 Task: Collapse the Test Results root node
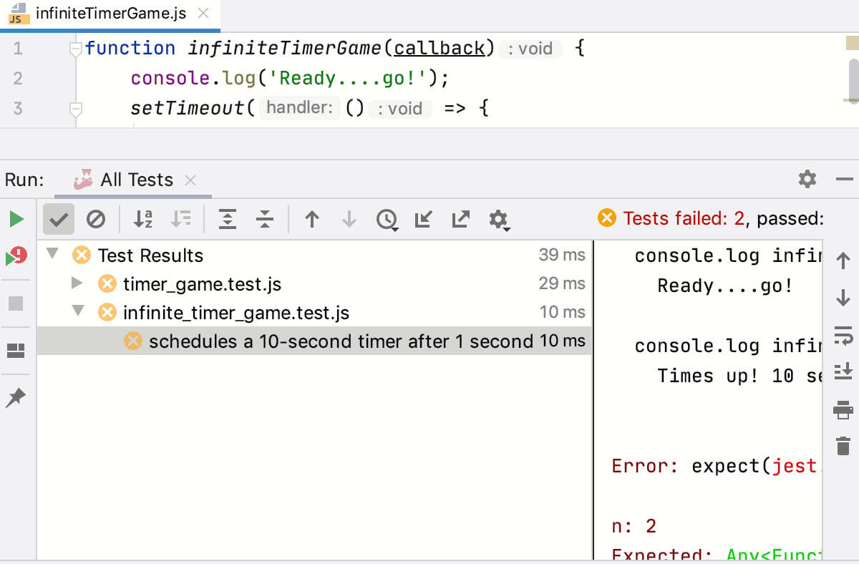pos(50,255)
